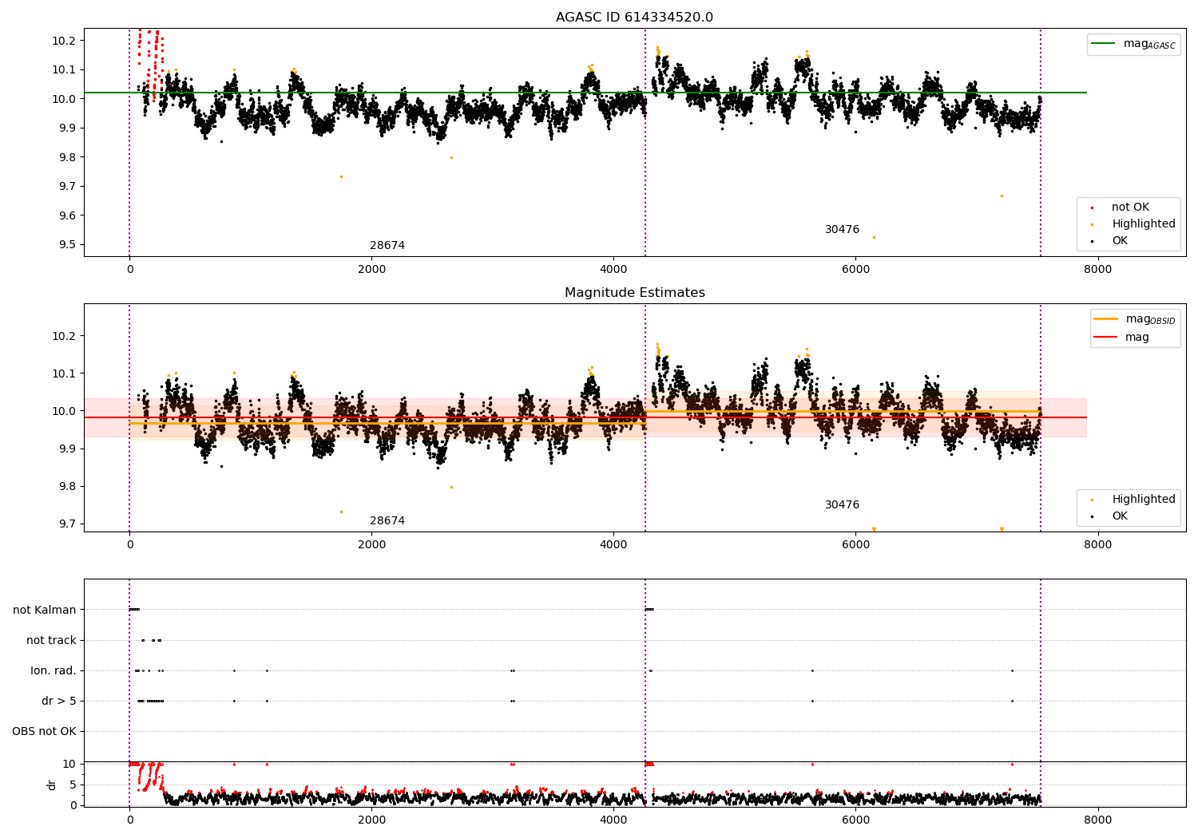Click the "10.2" y-tick of Magnitude Estimates plot
The height and width of the screenshot is (838, 1198).
point(63,336)
